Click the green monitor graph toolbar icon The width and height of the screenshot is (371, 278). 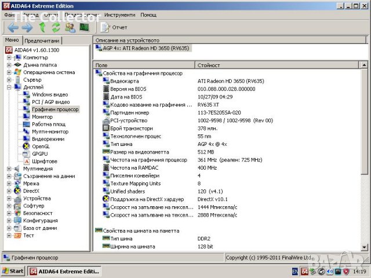point(85,27)
